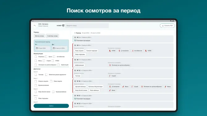Image resolution: width=207 pixels, height=116 pixels.
Task: Click the cow icon in card № 87
Action: (x=75, y=96)
